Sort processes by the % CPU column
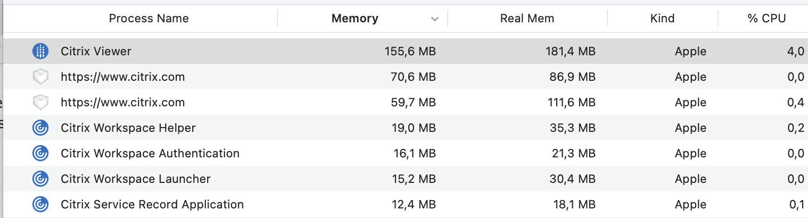The width and height of the screenshot is (808, 218). (x=766, y=19)
